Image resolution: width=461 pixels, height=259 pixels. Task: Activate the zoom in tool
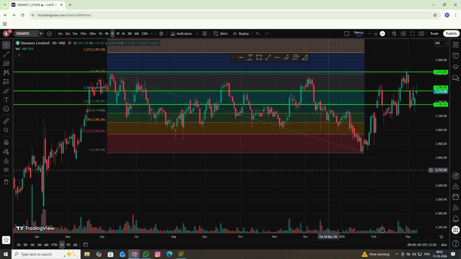click(6, 130)
